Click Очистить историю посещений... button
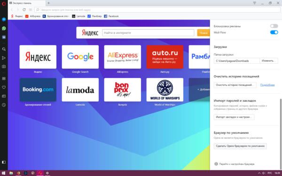Screen dimensions: 282x176 point(235,85)
